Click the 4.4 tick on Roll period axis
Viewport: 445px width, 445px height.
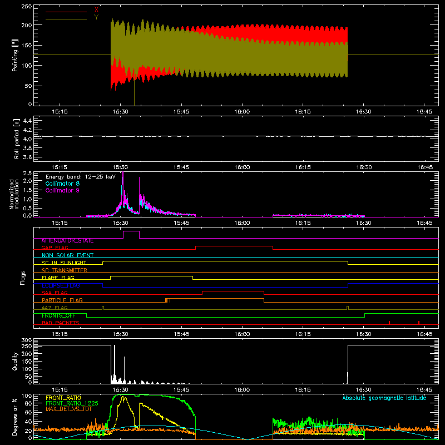[27, 121]
